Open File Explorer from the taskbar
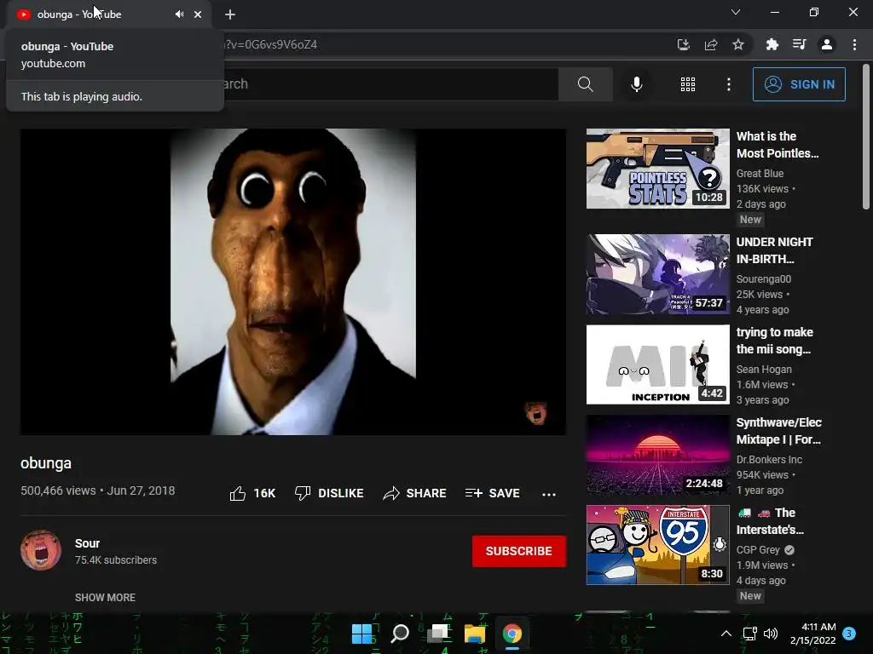 (475, 634)
